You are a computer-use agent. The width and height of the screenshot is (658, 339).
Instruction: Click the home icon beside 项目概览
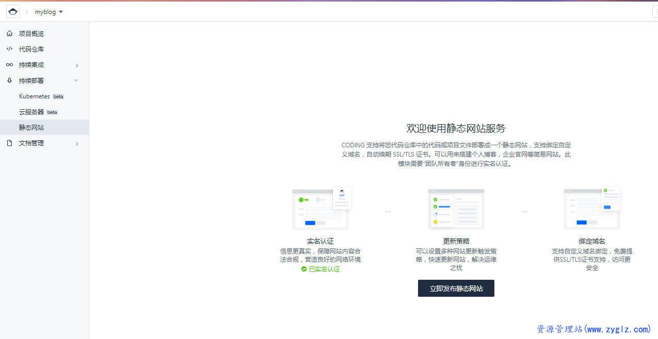coord(9,33)
